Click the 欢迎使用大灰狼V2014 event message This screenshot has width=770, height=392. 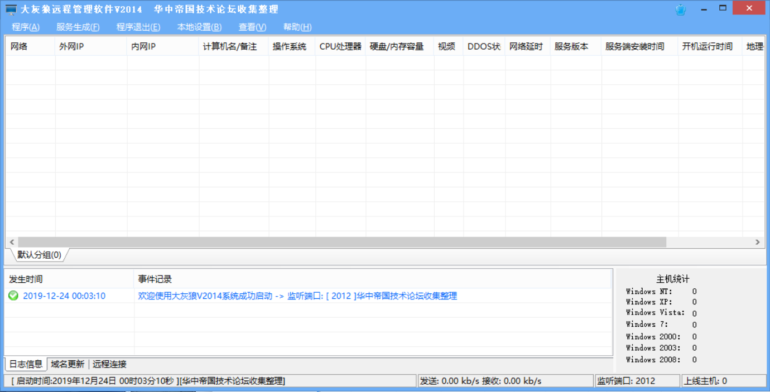point(297,296)
